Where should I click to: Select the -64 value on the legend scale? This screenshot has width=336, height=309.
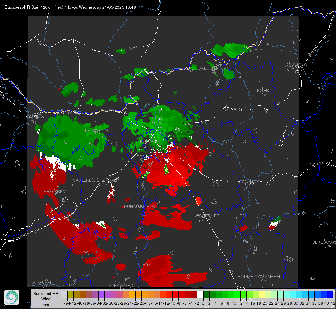pyautogui.click(x=67, y=303)
